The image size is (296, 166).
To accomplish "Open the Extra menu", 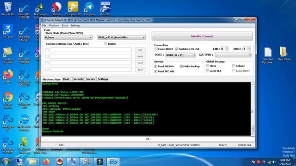I will tap(65, 25).
